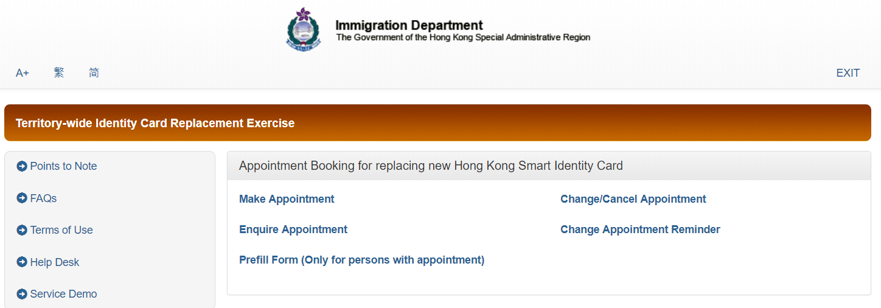Increase text size with A+

[23, 73]
